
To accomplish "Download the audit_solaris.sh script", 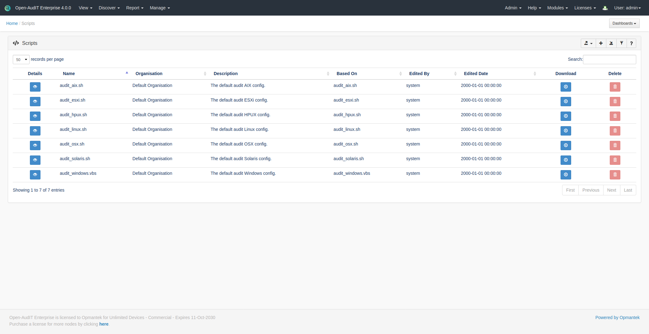I will [x=566, y=160].
